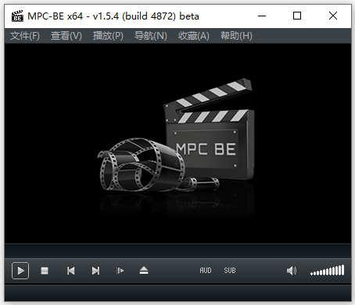Skip to the previous file
This screenshot has height=305, width=355.
pyautogui.click(x=70, y=271)
